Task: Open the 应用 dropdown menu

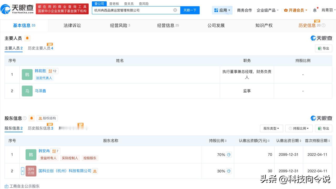Action: coord(222,10)
